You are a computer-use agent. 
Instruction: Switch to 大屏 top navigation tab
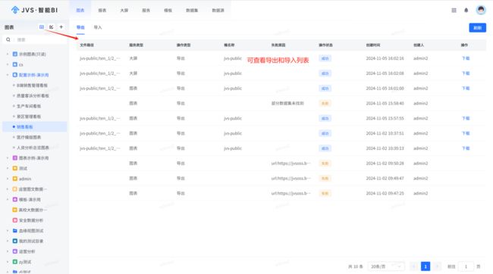point(124,11)
